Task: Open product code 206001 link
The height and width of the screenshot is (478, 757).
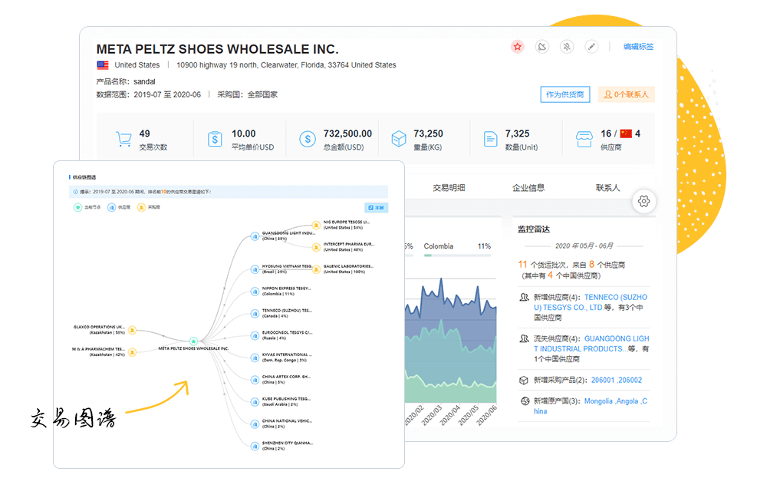Action: click(603, 381)
